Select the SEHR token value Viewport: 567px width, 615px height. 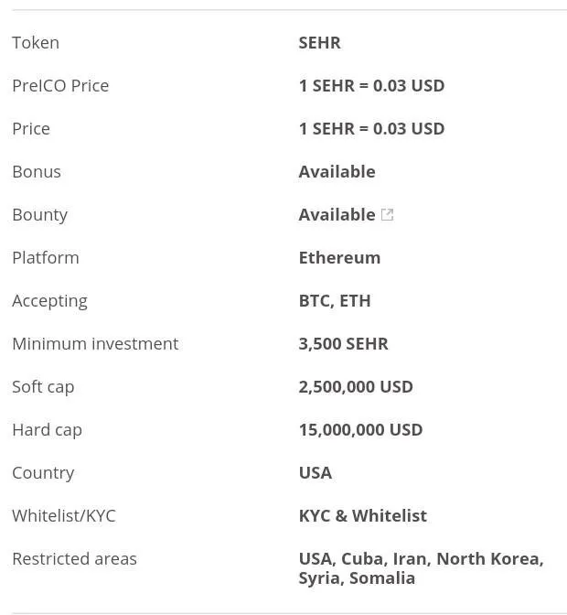click(320, 43)
